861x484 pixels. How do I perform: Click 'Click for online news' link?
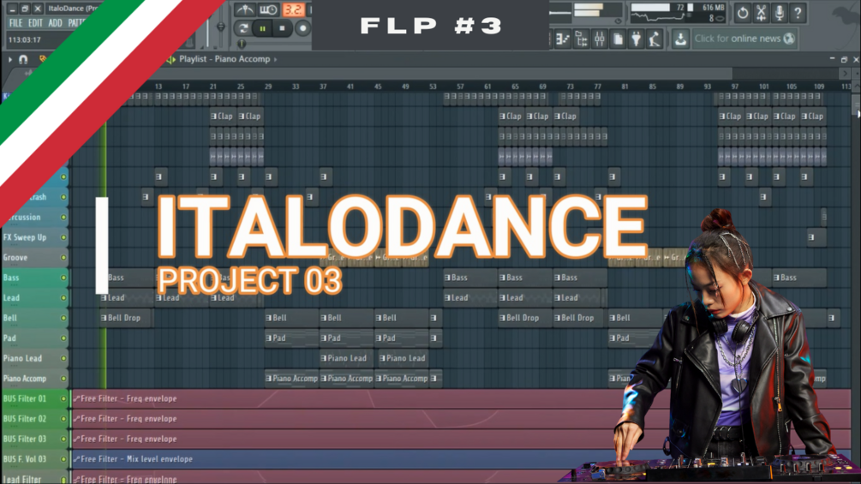pos(738,39)
